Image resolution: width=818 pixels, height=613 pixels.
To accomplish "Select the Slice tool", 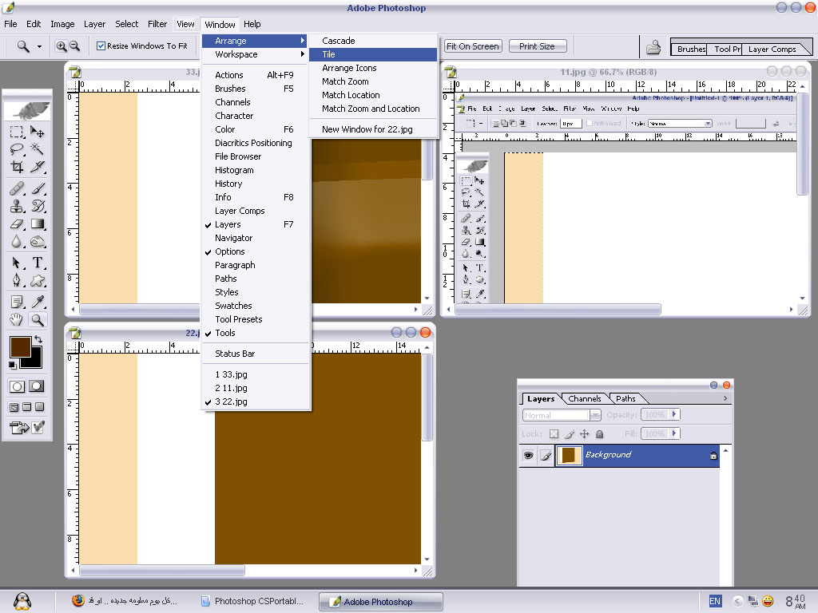I will point(37,167).
